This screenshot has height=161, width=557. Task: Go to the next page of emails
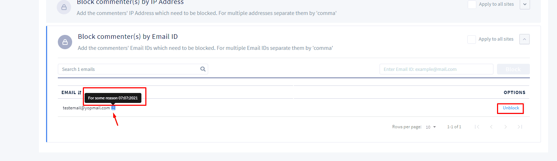[506, 127]
